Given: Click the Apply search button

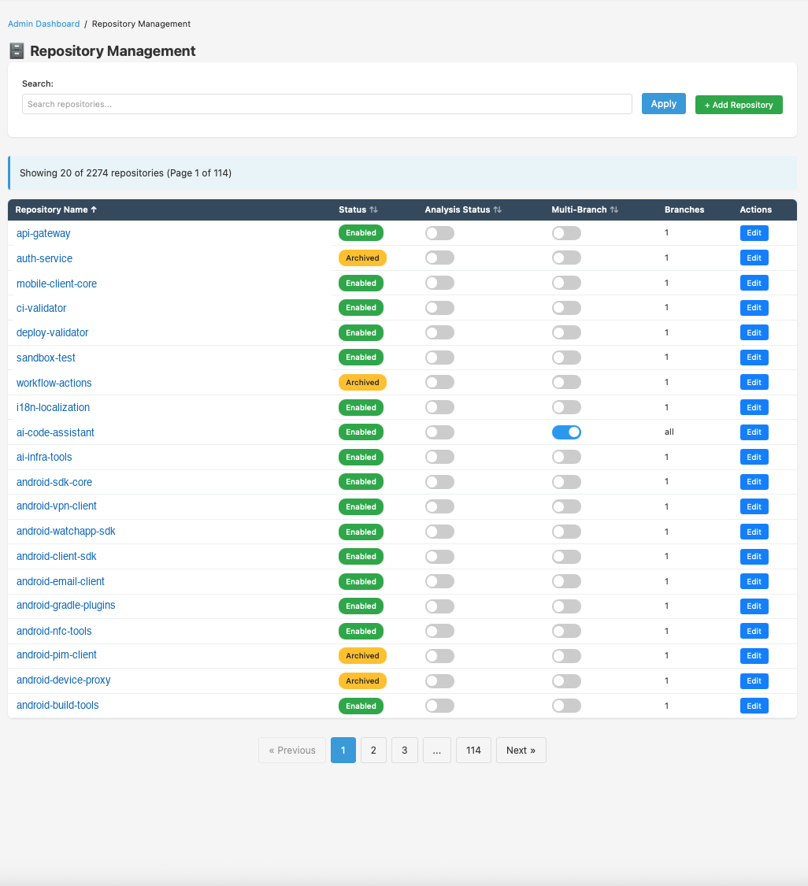Looking at the screenshot, I should pos(663,104).
